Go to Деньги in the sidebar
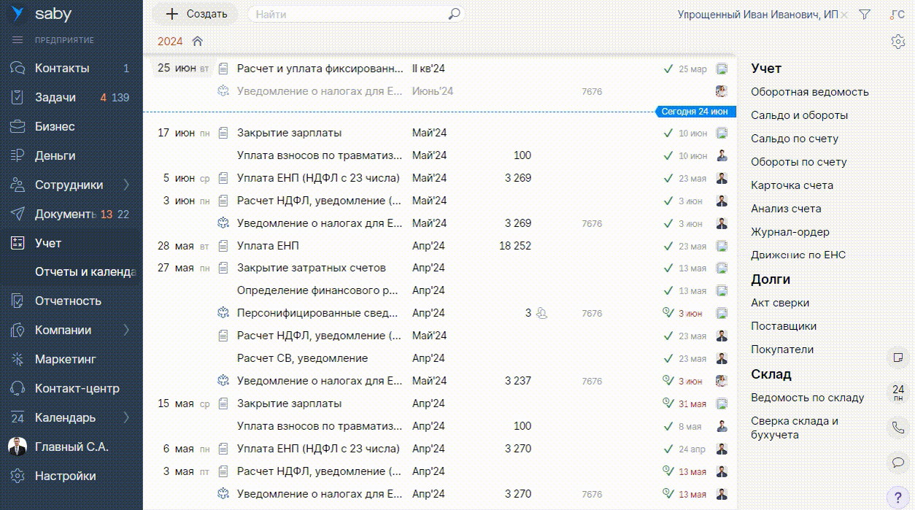Screen dimensions: 915x510 click(55, 155)
